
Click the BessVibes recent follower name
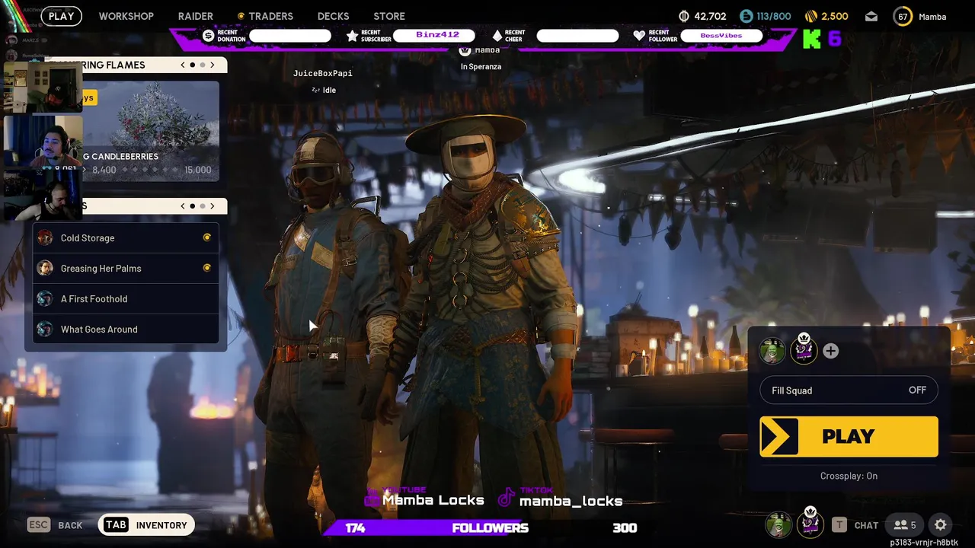[721, 35]
